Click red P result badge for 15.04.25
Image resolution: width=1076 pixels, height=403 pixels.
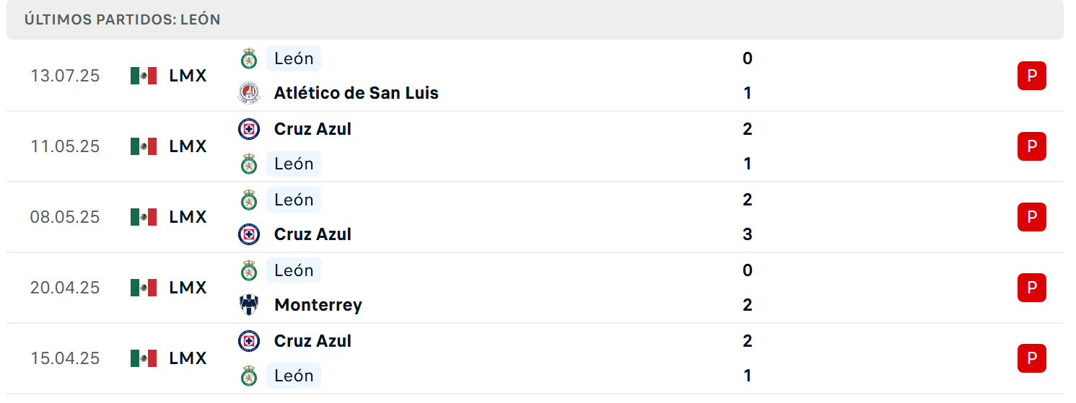pyautogui.click(x=1032, y=358)
